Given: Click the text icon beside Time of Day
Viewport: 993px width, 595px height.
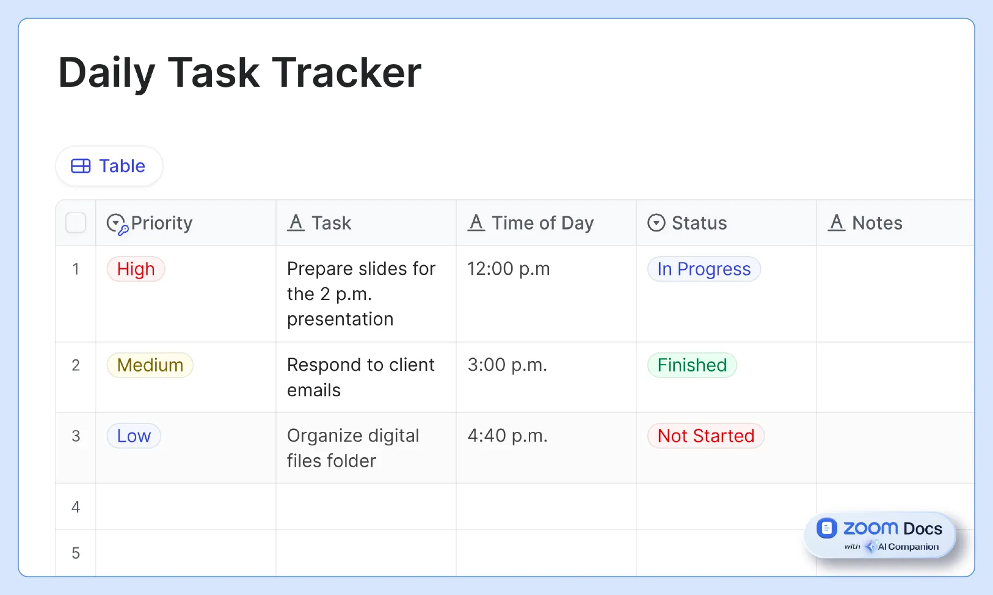Looking at the screenshot, I should pyautogui.click(x=477, y=223).
